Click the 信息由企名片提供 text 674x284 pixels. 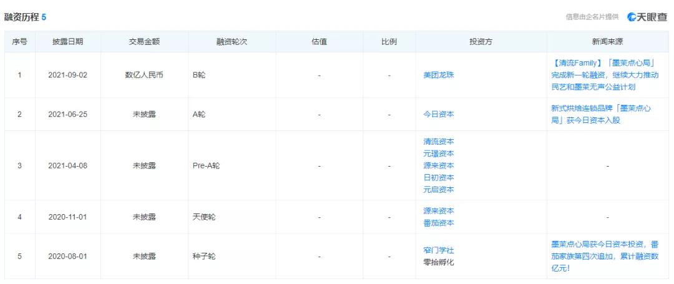click(592, 17)
